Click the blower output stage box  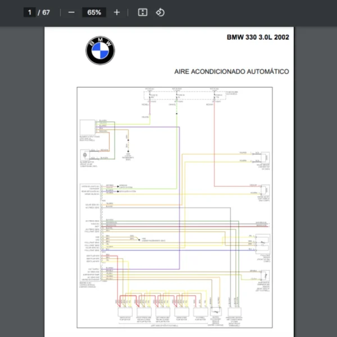click(x=87, y=129)
